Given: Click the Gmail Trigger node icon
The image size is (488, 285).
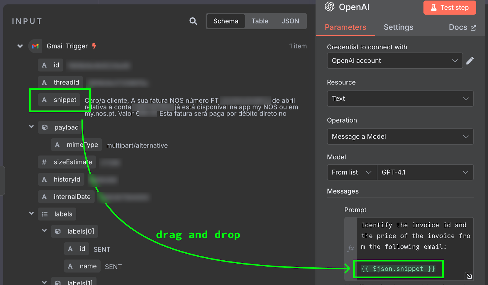Looking at the screenshot, I should (x=35, y=46).
